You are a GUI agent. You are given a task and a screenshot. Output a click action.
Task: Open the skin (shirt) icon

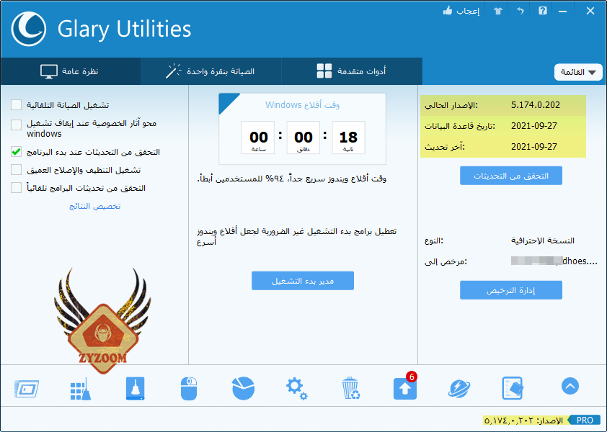[x=498, y=11]
